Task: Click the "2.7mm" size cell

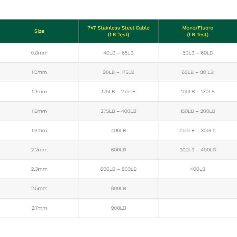Action: [39, 208]
